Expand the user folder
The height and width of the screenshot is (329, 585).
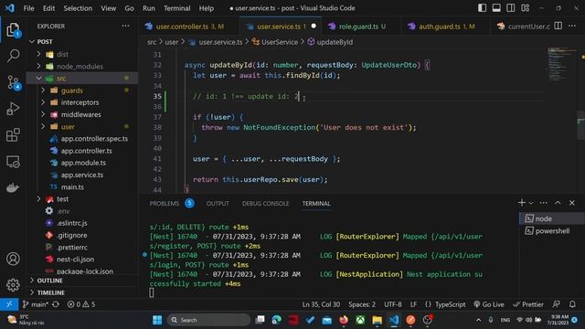(43, 126)
